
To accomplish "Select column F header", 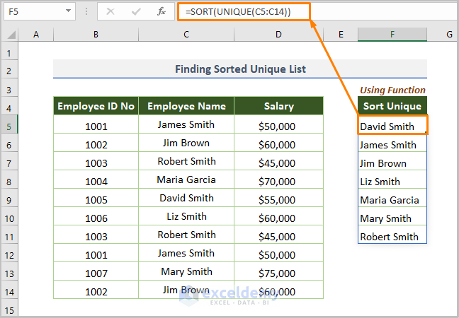I will coord(392,35).
